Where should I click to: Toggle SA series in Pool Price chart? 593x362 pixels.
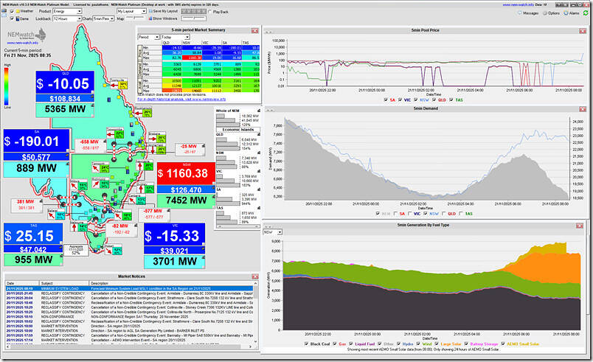click(386, 100)
